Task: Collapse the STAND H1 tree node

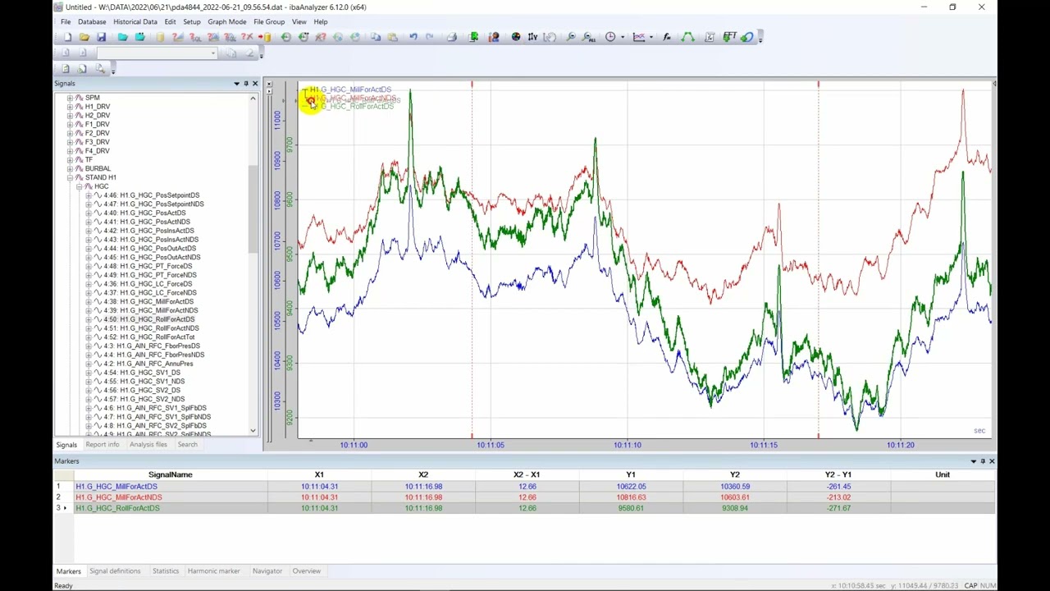Action: click(x=70, y=177)
